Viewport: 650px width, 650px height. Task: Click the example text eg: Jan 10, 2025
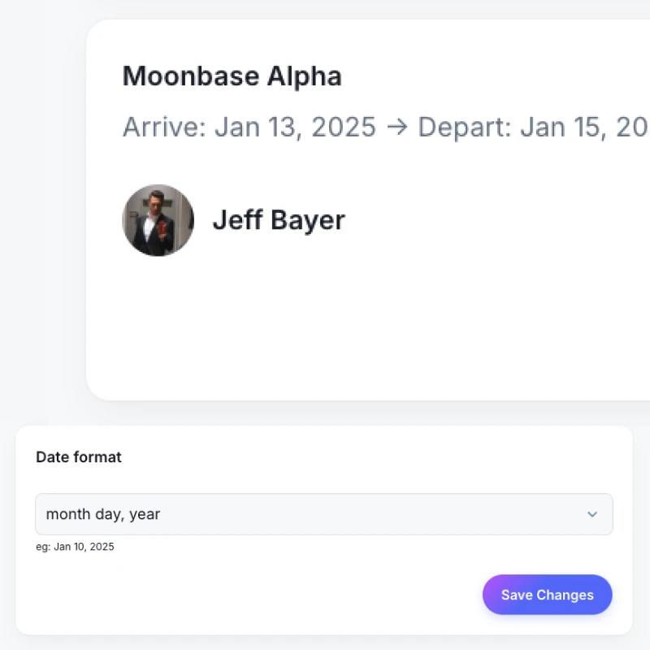[x=76, y=547]
